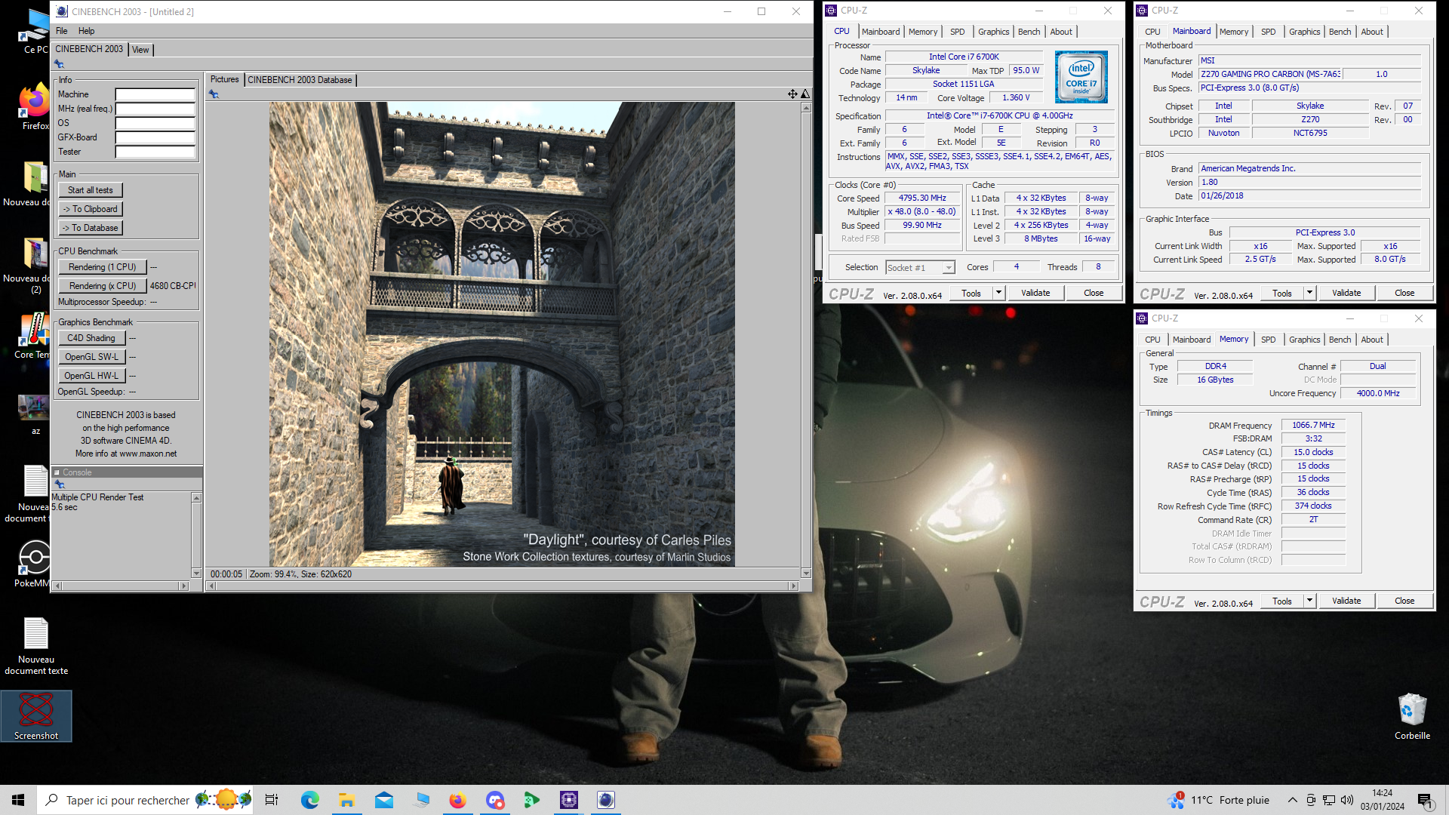Click the pin icon under CINEBENCH 2003 tab
The height and width of the screenshot is (815, 1449).
pos(60,64)
